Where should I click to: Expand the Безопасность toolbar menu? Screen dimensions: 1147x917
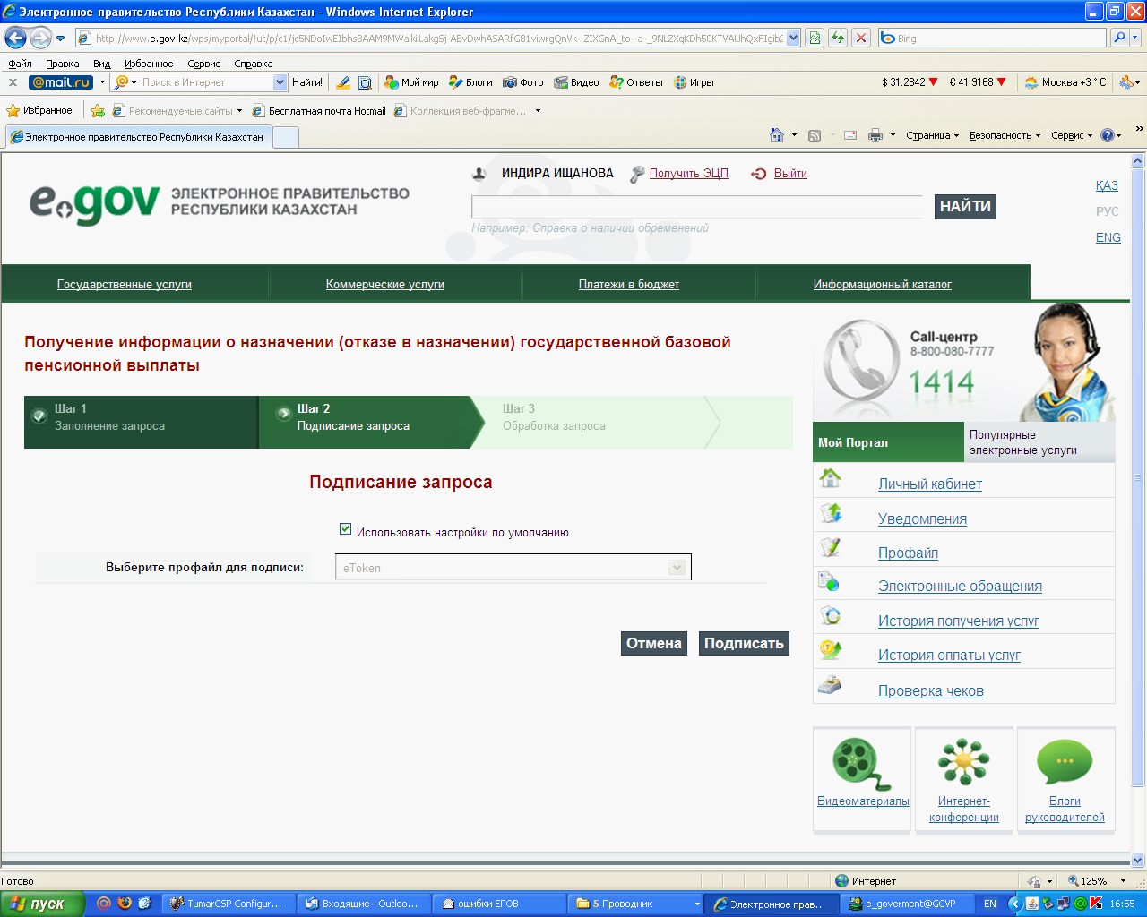(x=1005, y=135)
